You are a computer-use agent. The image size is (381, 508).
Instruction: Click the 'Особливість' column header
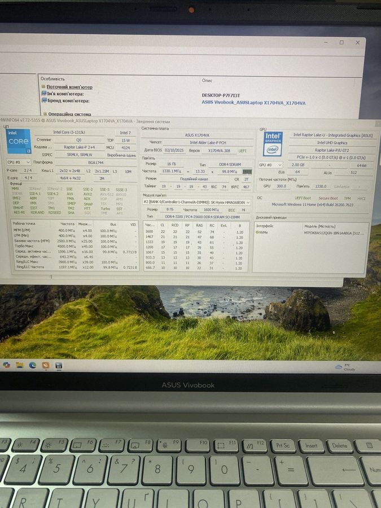tap(52, 79)
